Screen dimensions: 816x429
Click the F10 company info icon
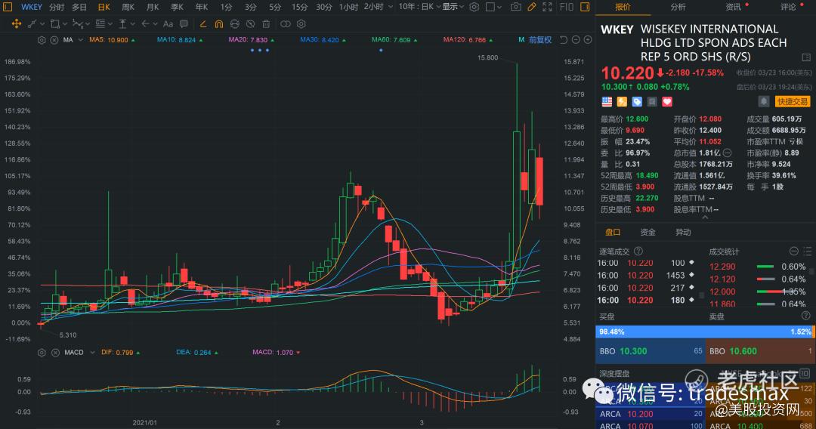(566, 7)
